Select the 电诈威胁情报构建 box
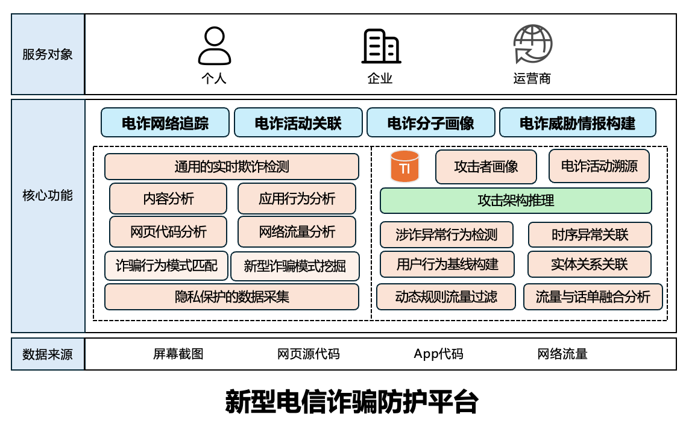 [577, 122]
